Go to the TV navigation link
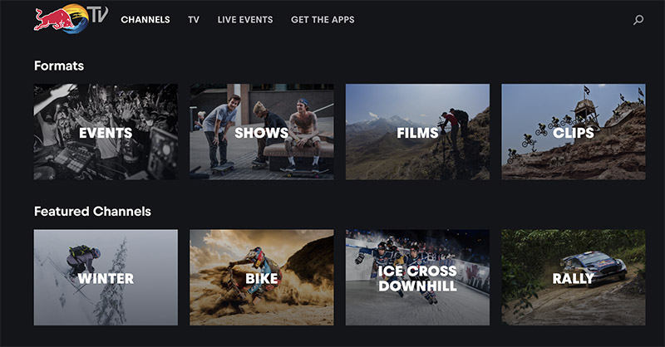This screenshot has width=665, height=347. [x=194, y=19]
